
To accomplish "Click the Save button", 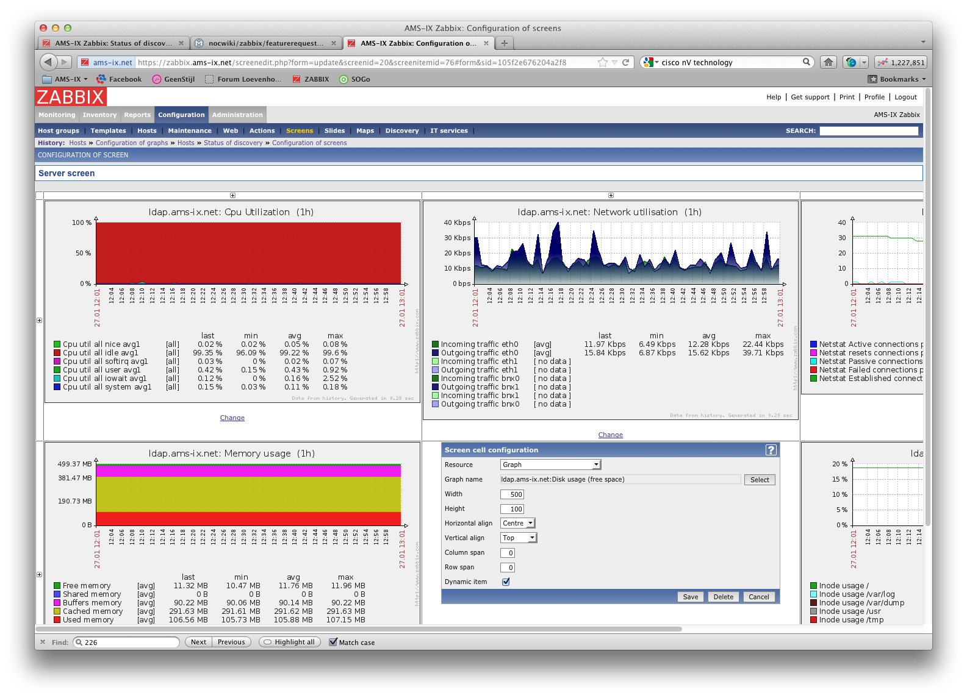I will (x=690, y=597).
